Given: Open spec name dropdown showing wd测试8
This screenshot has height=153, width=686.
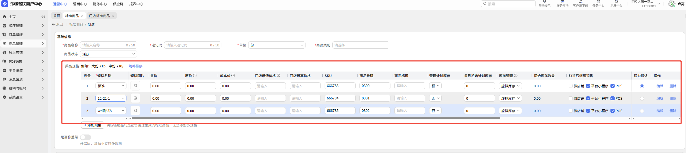Looking at the screenshot, I should pos(111,111).
